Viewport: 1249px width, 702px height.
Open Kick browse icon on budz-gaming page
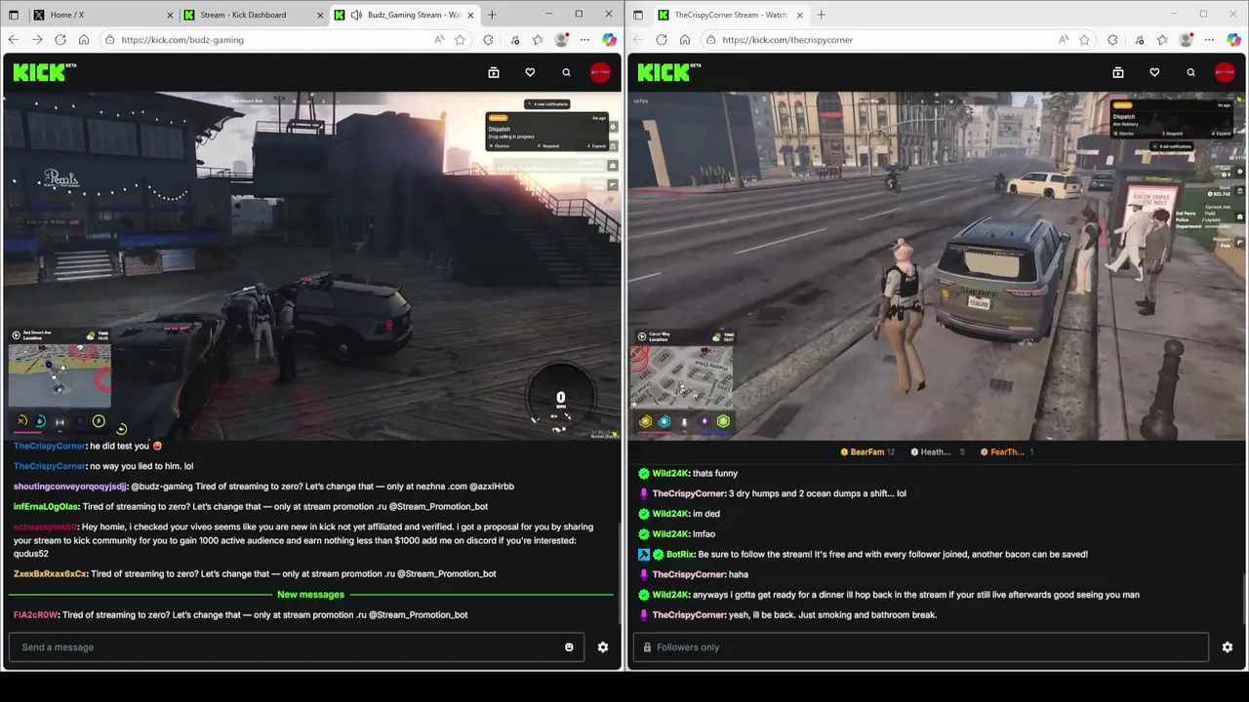pyautogui.click(x=494, y=72)
